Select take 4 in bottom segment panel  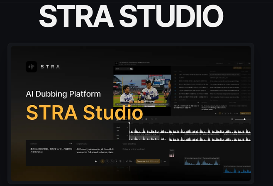click(116, 161)
